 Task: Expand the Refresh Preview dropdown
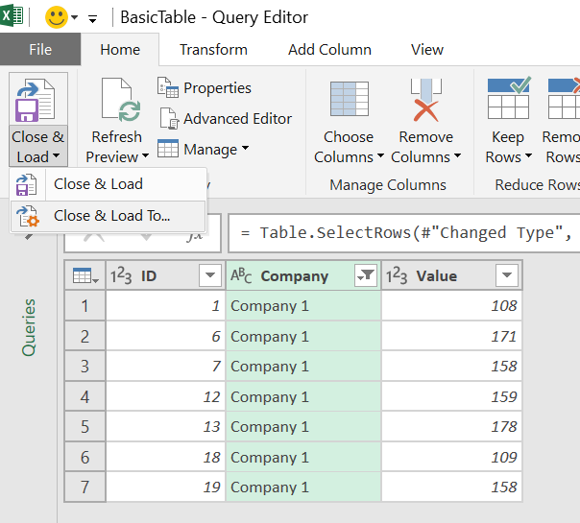[x=145, y=155]
